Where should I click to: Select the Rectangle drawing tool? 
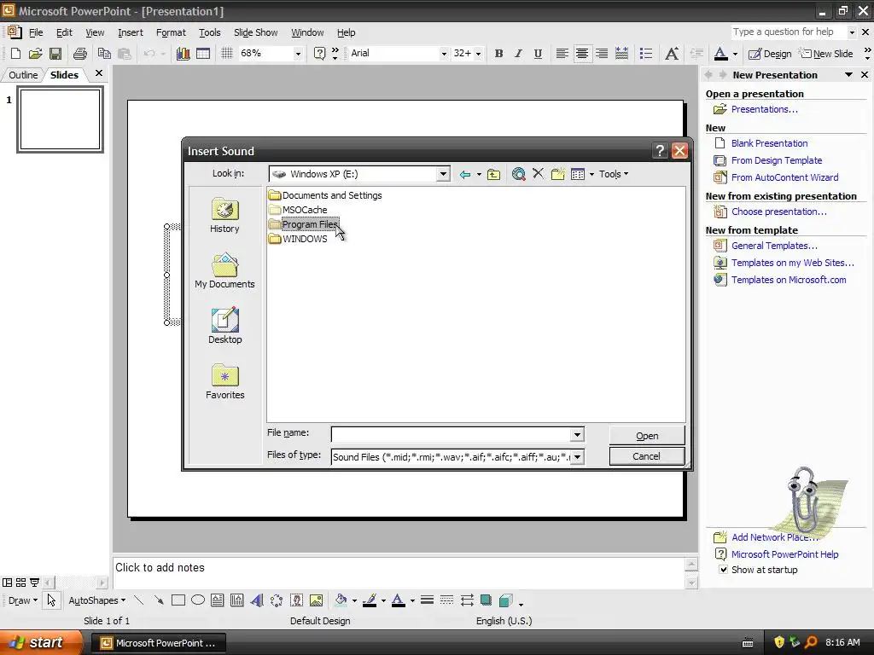[178, 600]
